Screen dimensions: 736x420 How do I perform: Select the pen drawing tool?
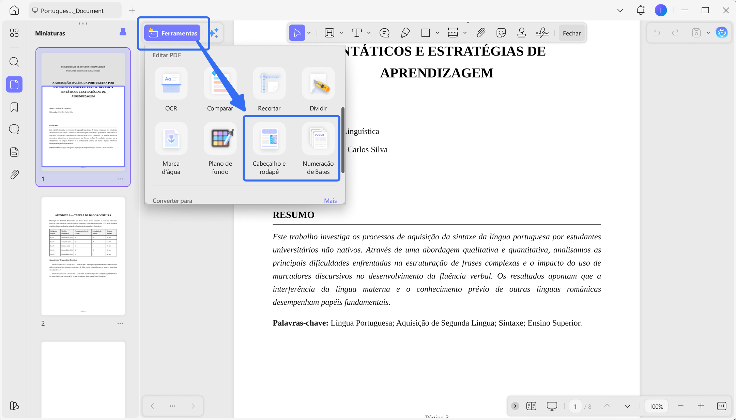click(405, 33)
